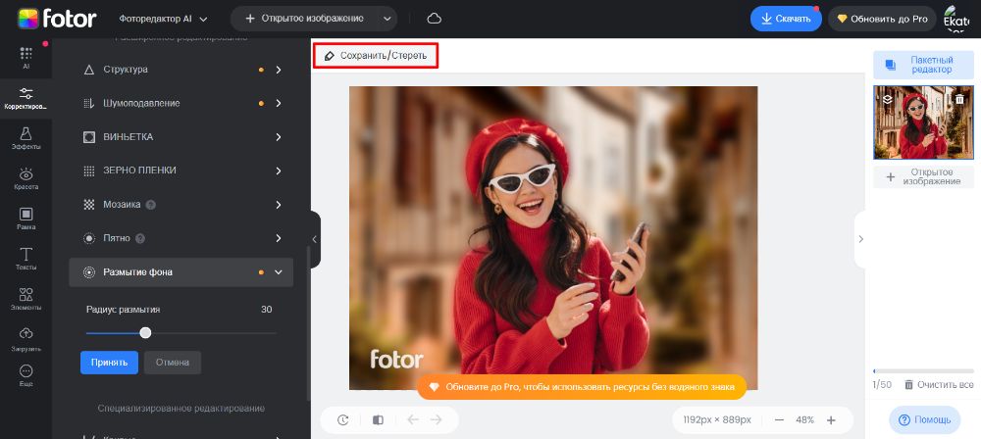Click the Пятно help question icon
Viewport: 981px width, 439px height.
(140, 238)
